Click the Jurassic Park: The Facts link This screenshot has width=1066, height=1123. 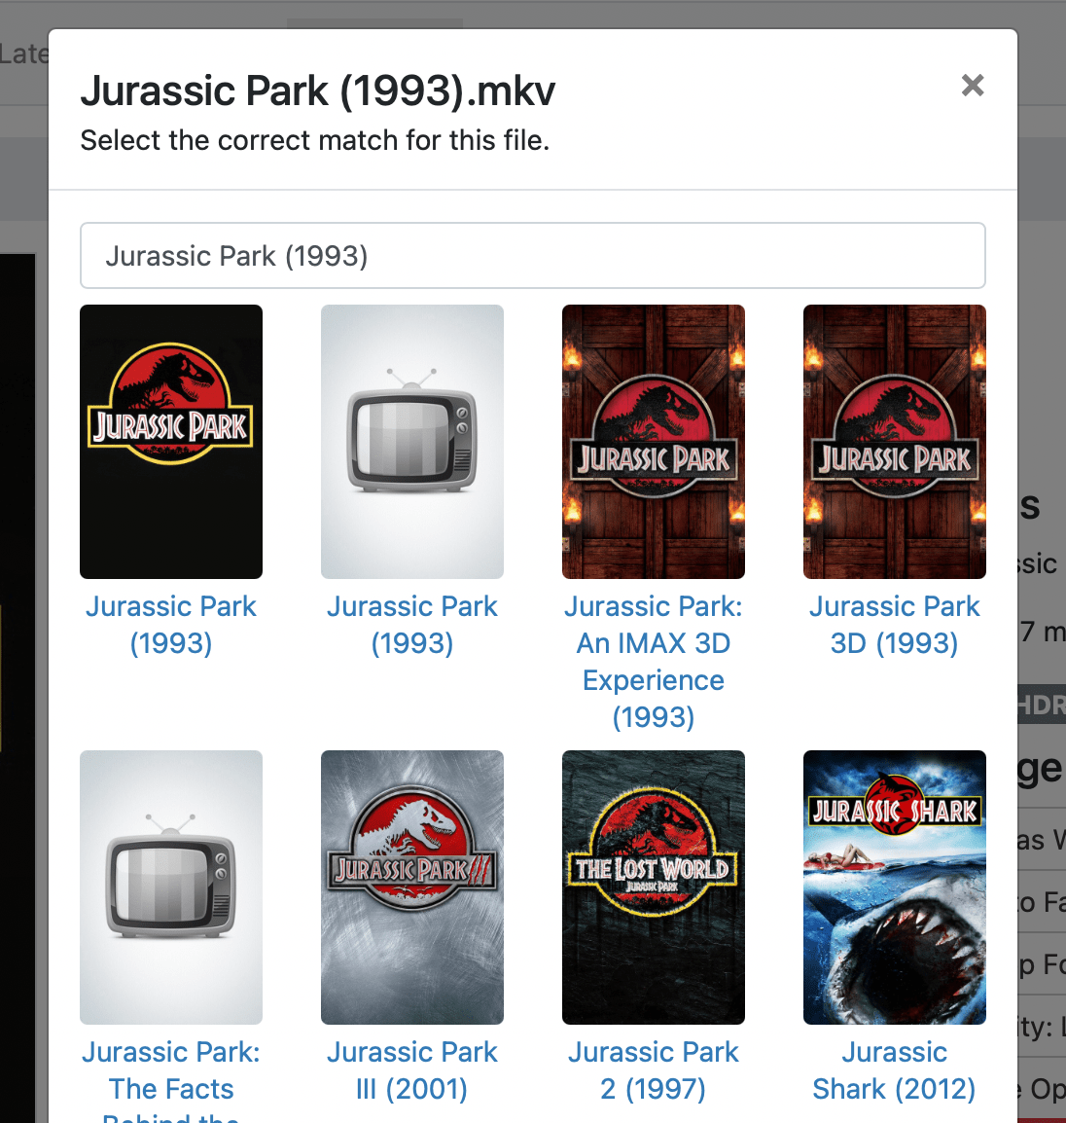pyautogui.click(x=171, y=1070)
